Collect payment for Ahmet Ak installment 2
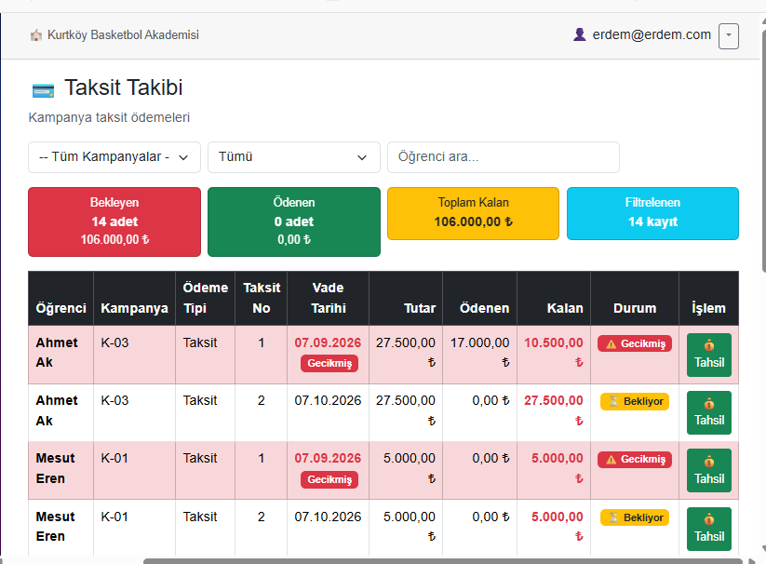 (x=709, y=412)
